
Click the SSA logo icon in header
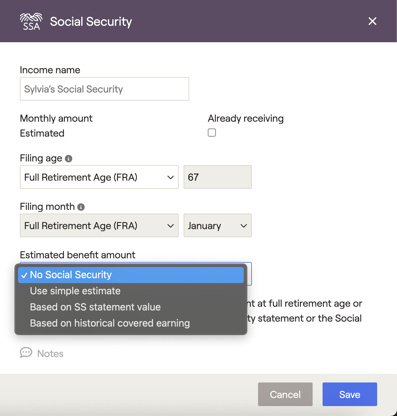pos(31,21)
